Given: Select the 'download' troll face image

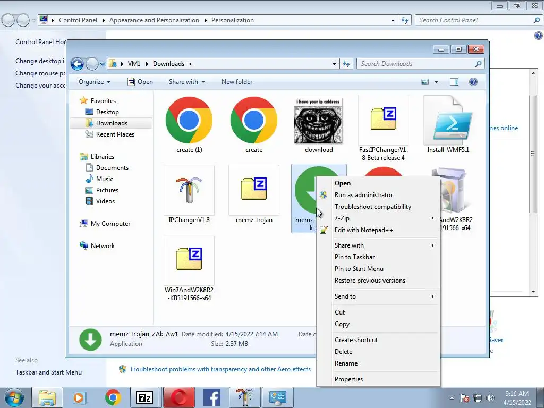Looking at the screenshot, I should click(319, 121).
